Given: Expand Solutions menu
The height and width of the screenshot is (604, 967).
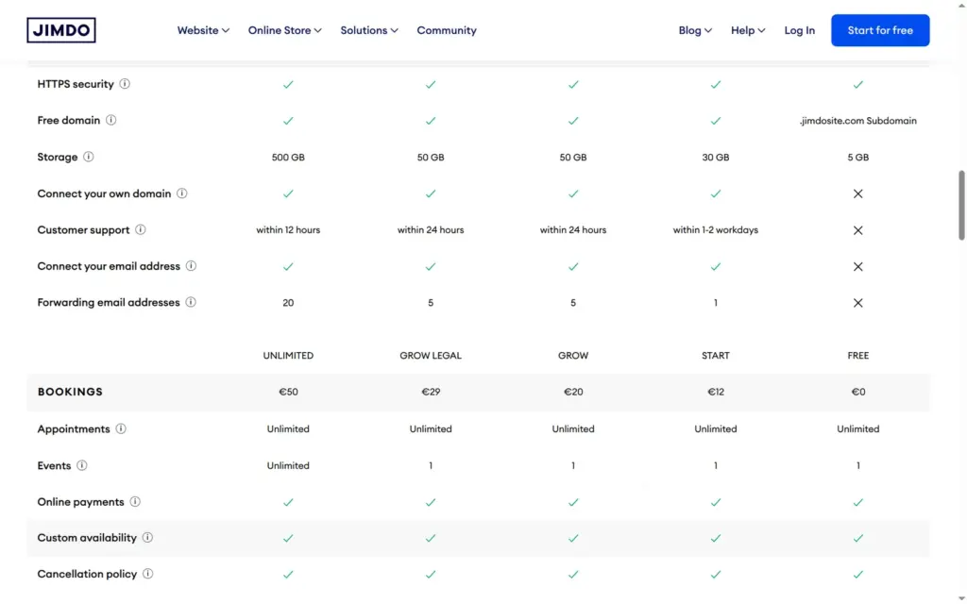Looking at the screenshot, I should 369,30.
